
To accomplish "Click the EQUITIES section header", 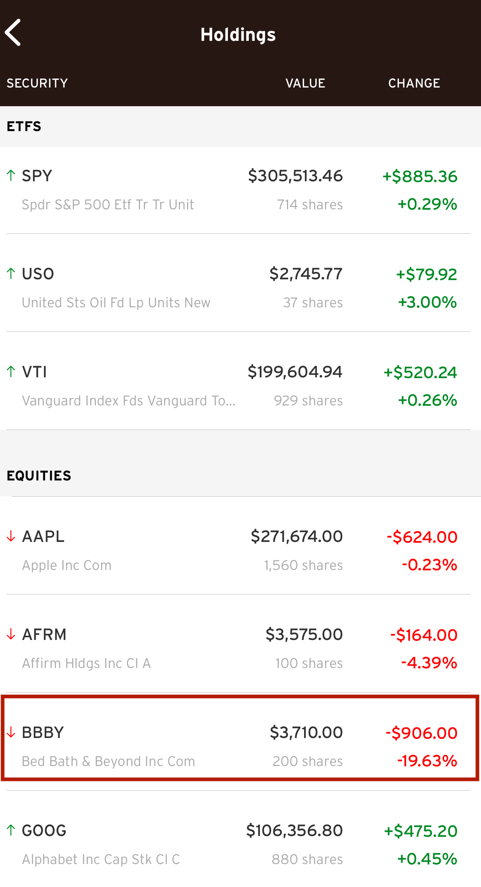I will pos(39,476).
